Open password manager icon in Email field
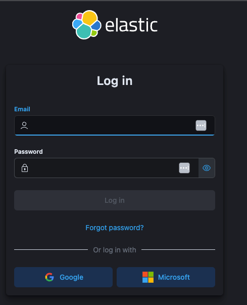The width and height of the screenshot is (247, 305). coord(201,125)
